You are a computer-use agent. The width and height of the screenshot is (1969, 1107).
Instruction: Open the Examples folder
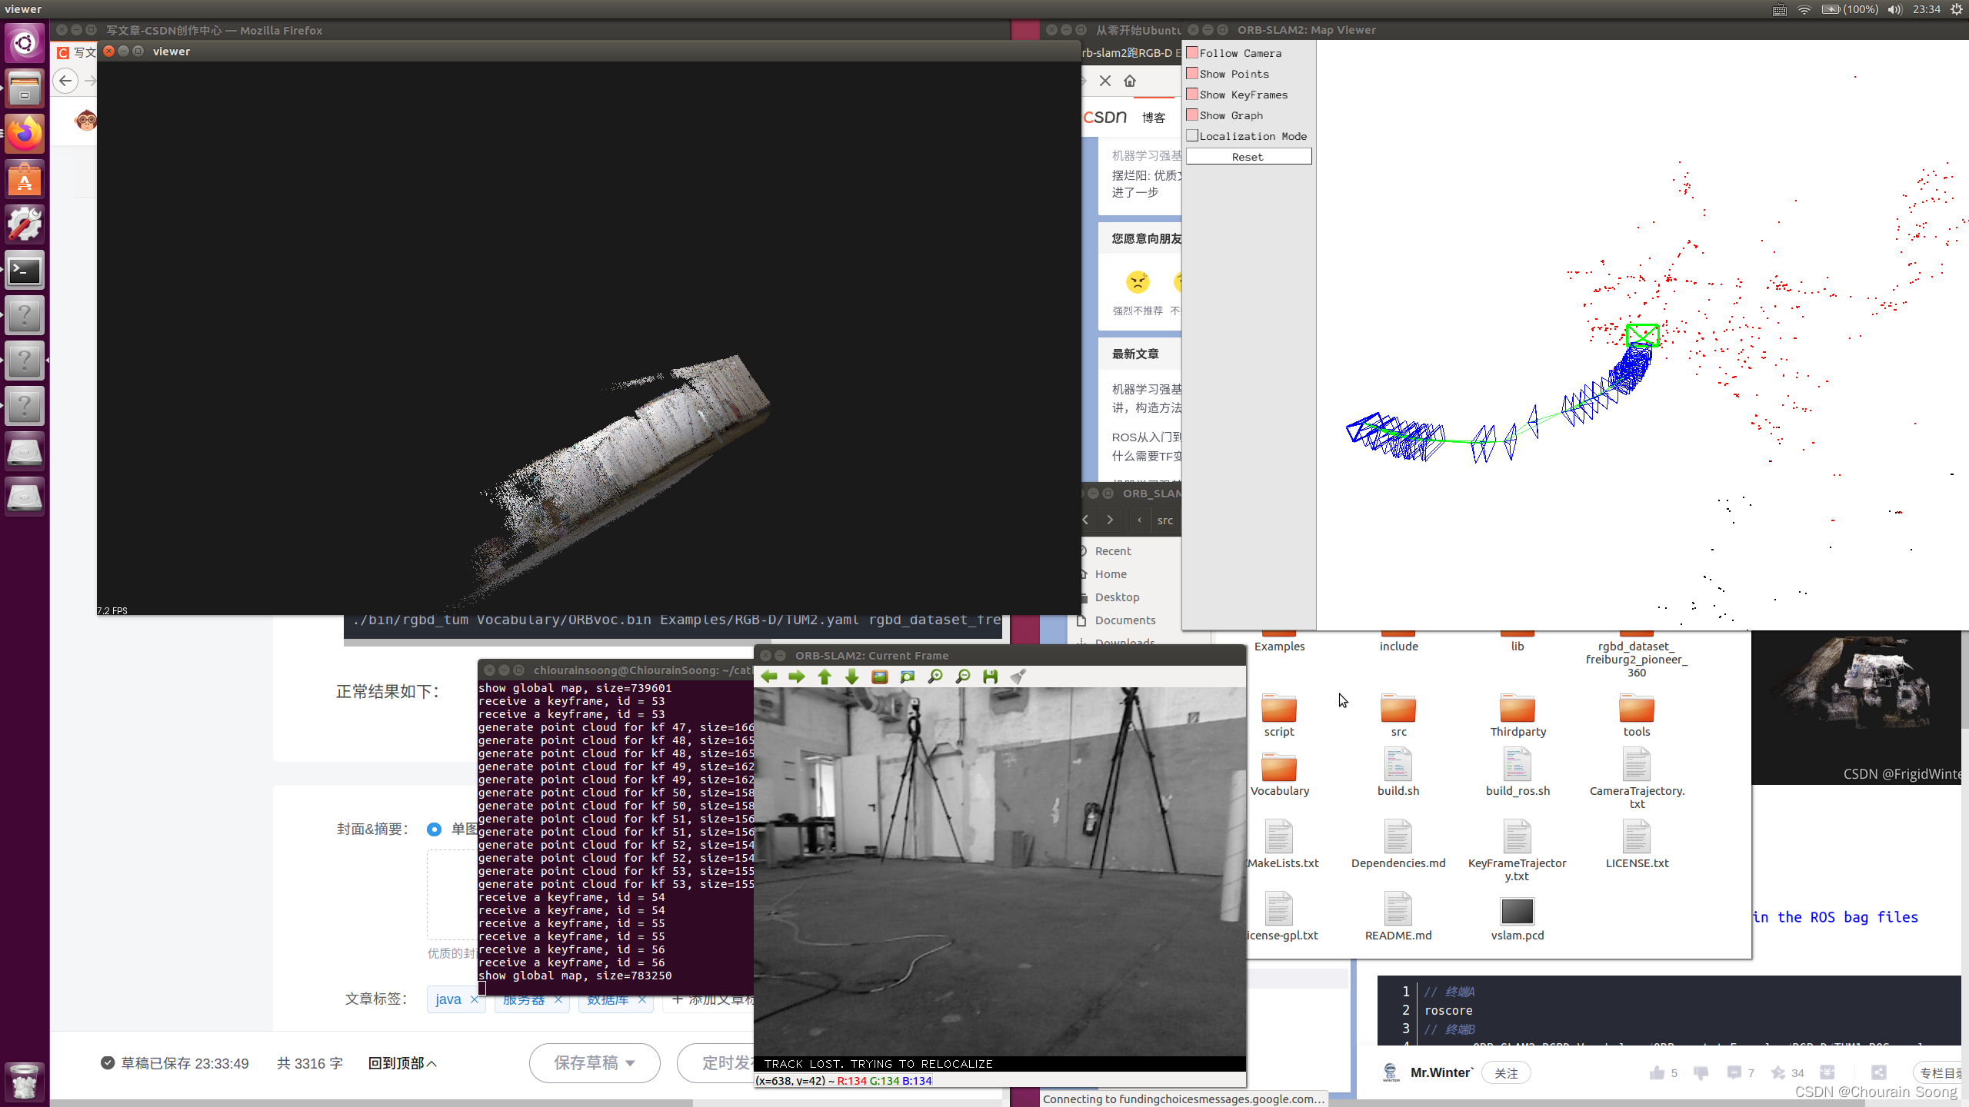(1279, 642)
